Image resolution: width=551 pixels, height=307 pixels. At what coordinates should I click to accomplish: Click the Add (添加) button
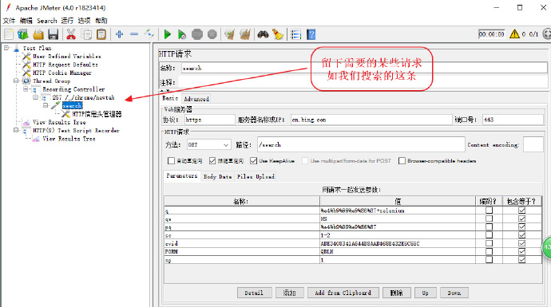click(290, 293)
